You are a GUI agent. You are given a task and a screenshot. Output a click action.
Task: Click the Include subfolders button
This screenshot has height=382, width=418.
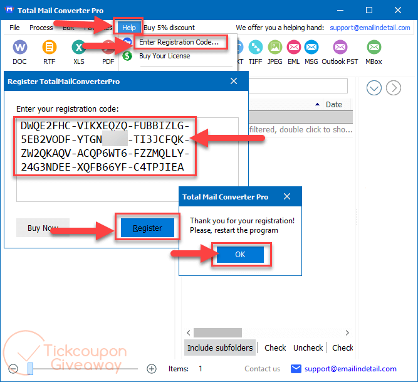point(220,348)
